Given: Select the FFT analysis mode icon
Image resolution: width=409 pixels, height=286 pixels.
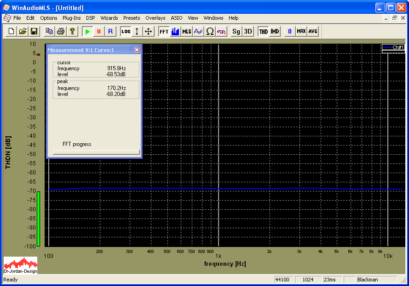Looking at the screenshot, I should [164, 31].
